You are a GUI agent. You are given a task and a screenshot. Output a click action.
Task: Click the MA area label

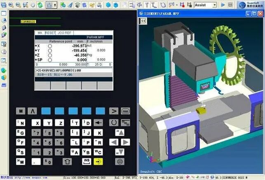pyautogui.click(x=40, y=33)
